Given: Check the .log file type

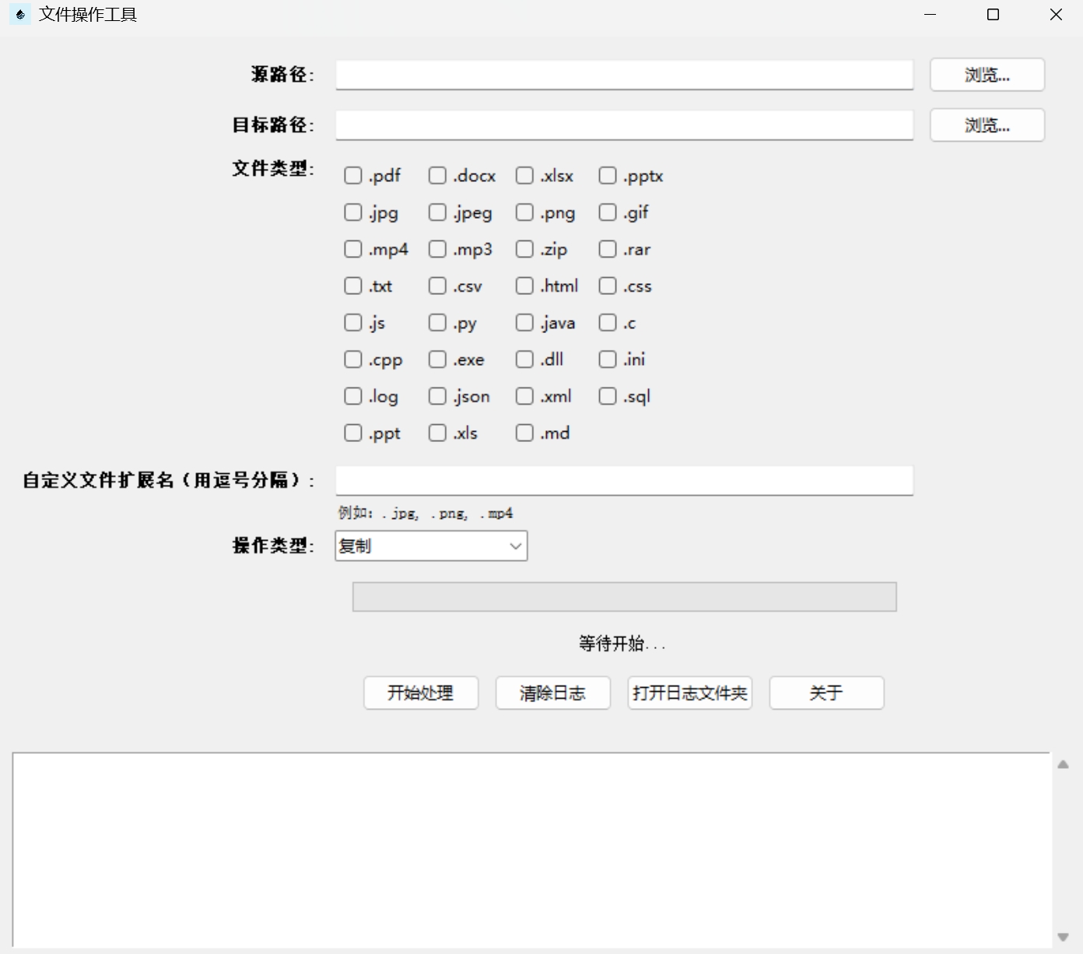Looking at the screenshot, I should [x=353, y=396].
